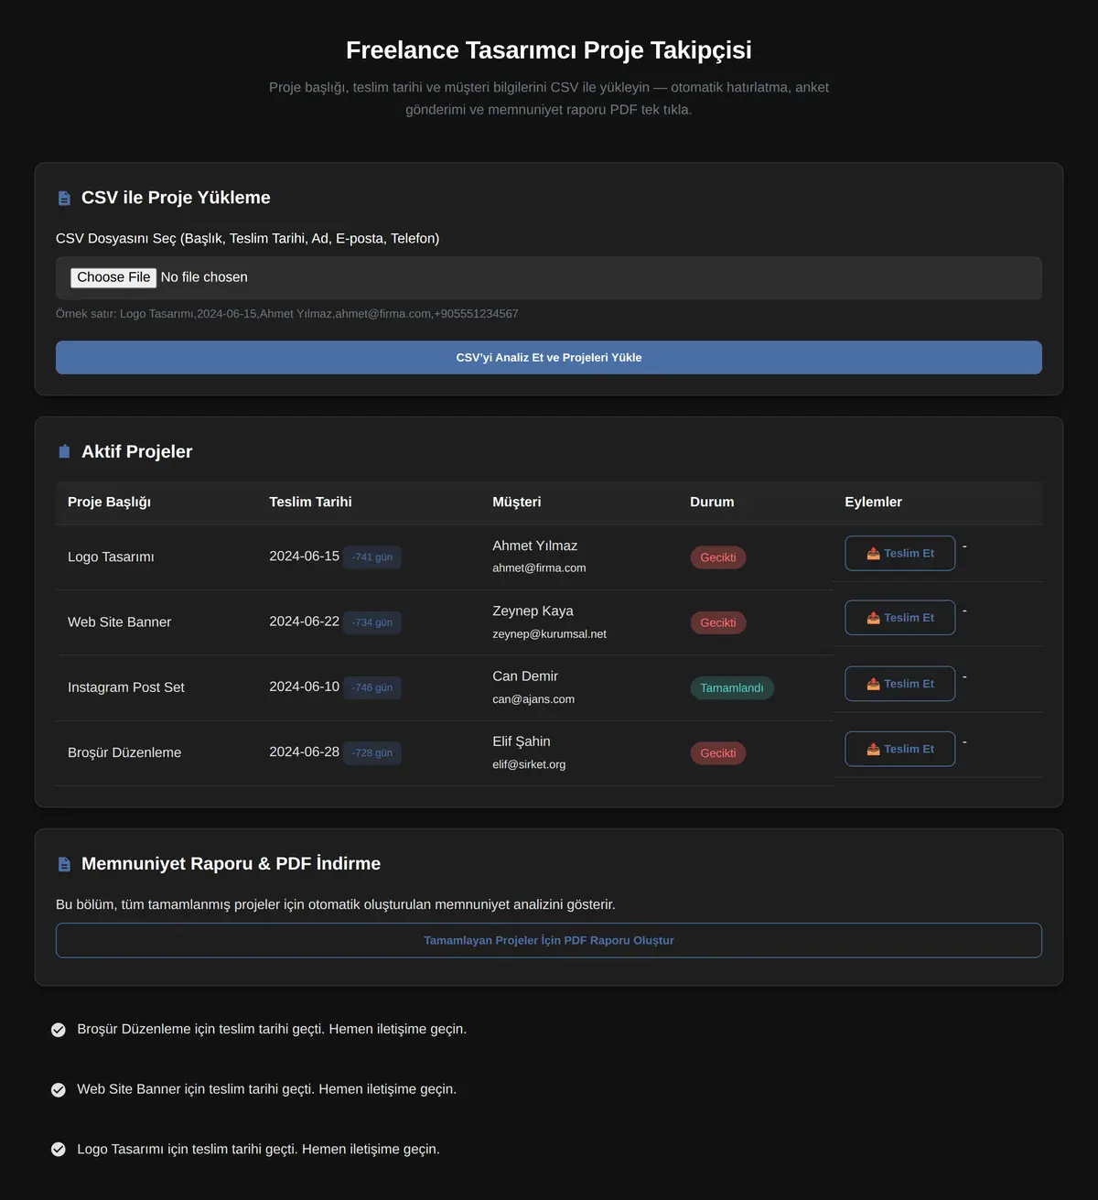This screenshot has width=1098, height=1200.
Task: Click the Durum column header
Action: (712, 502)
